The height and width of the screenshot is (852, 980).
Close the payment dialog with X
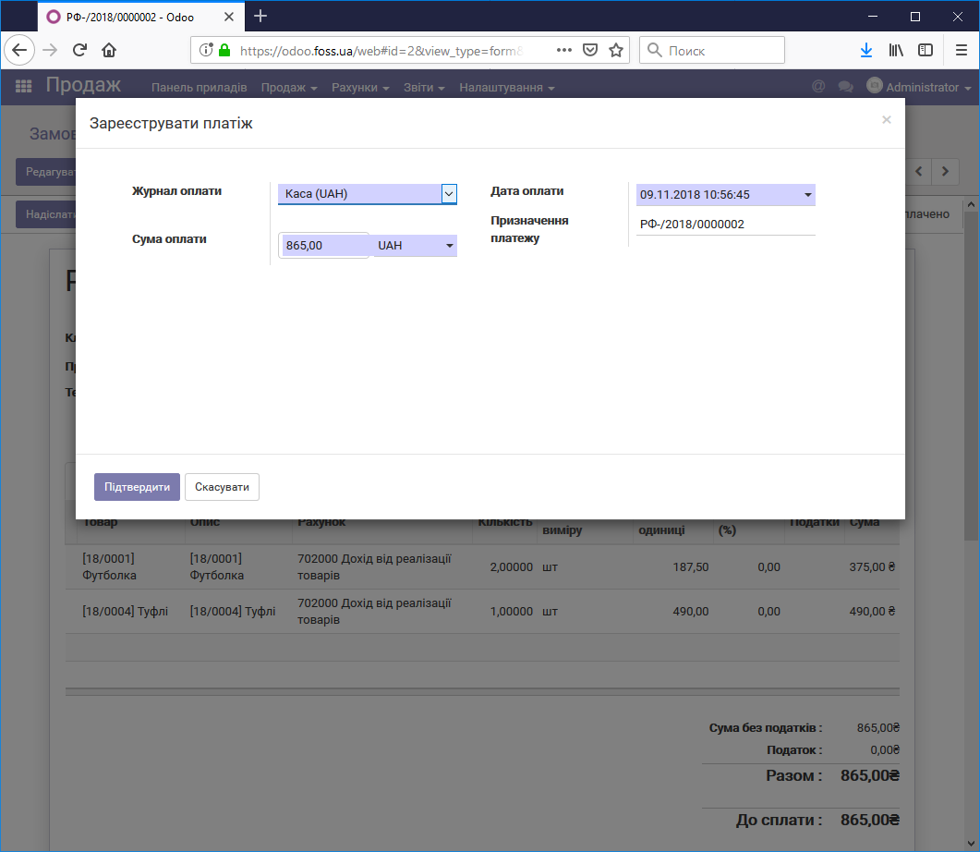pyautogui.click(x=887, y=119)
